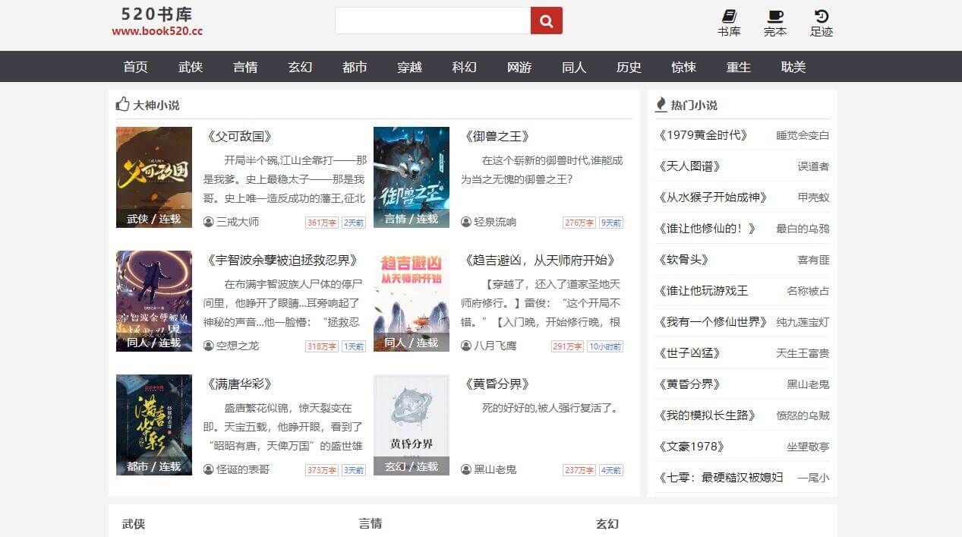Open 《天人图谱》 in hot novels

click(x=689, y=166)
